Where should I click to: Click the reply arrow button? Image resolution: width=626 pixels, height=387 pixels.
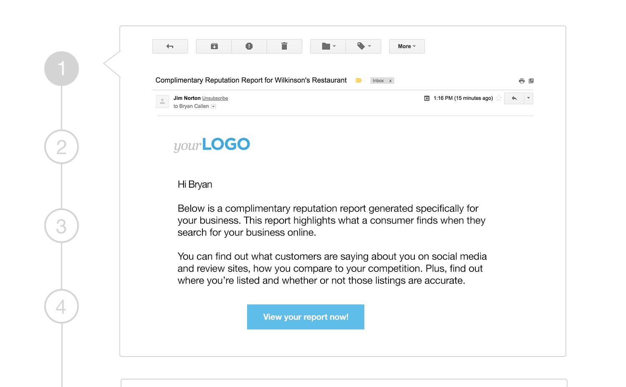[514, 98]
